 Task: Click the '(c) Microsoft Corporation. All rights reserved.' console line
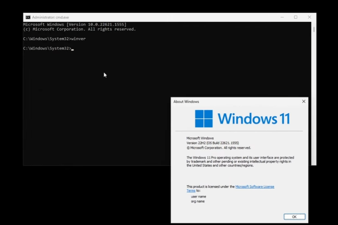(79, 29)
